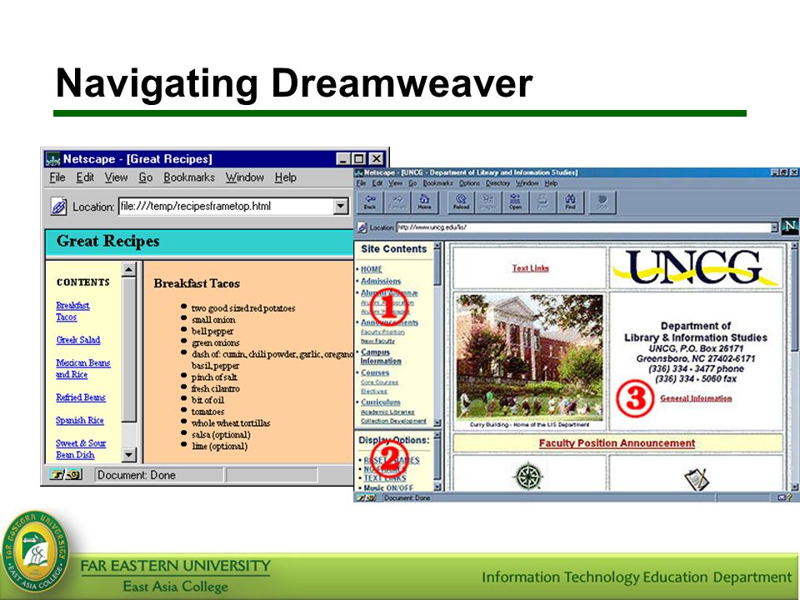
Task: Open the Sweet & Sour Bean Dish link
Action: tap(81, 449)
